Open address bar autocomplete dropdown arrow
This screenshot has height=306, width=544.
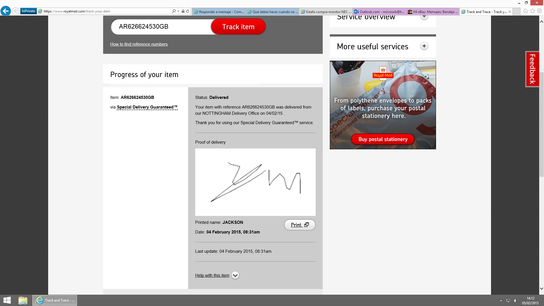pos(178,11)
